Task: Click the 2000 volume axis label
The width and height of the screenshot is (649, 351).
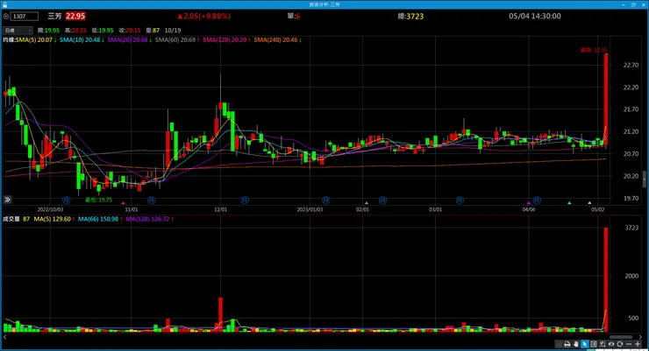Action: tap(631, 277)
